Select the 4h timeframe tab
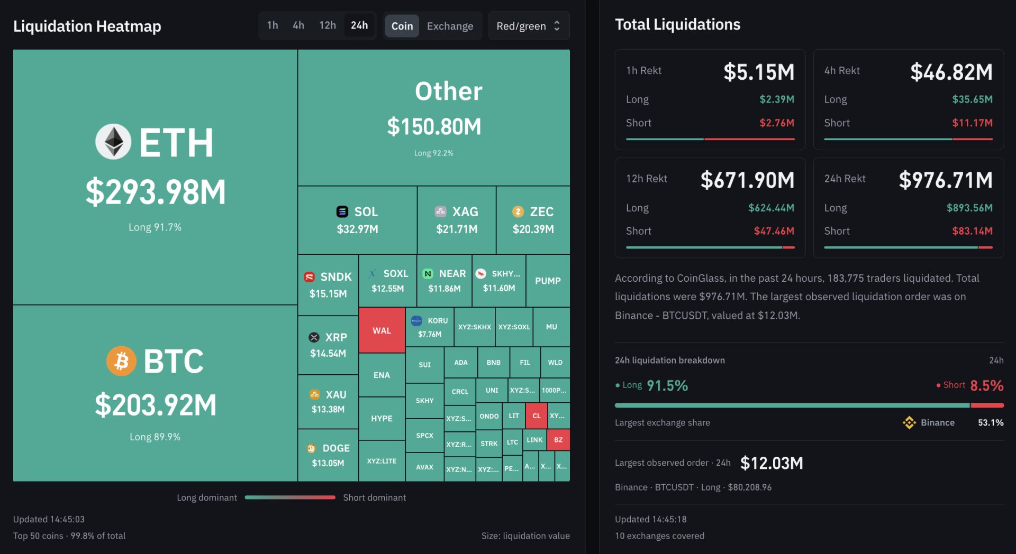Viewport: 1016px width, 554px height. pyautogui.click(x=298, y=25)
